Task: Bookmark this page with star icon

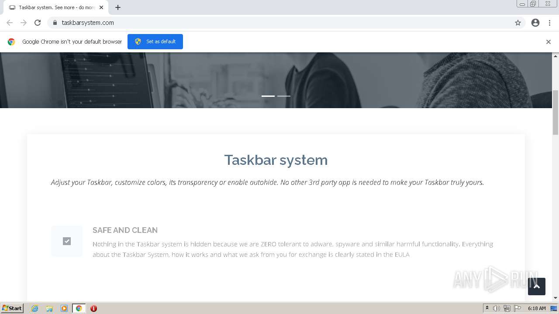Action: pos(518,23)
